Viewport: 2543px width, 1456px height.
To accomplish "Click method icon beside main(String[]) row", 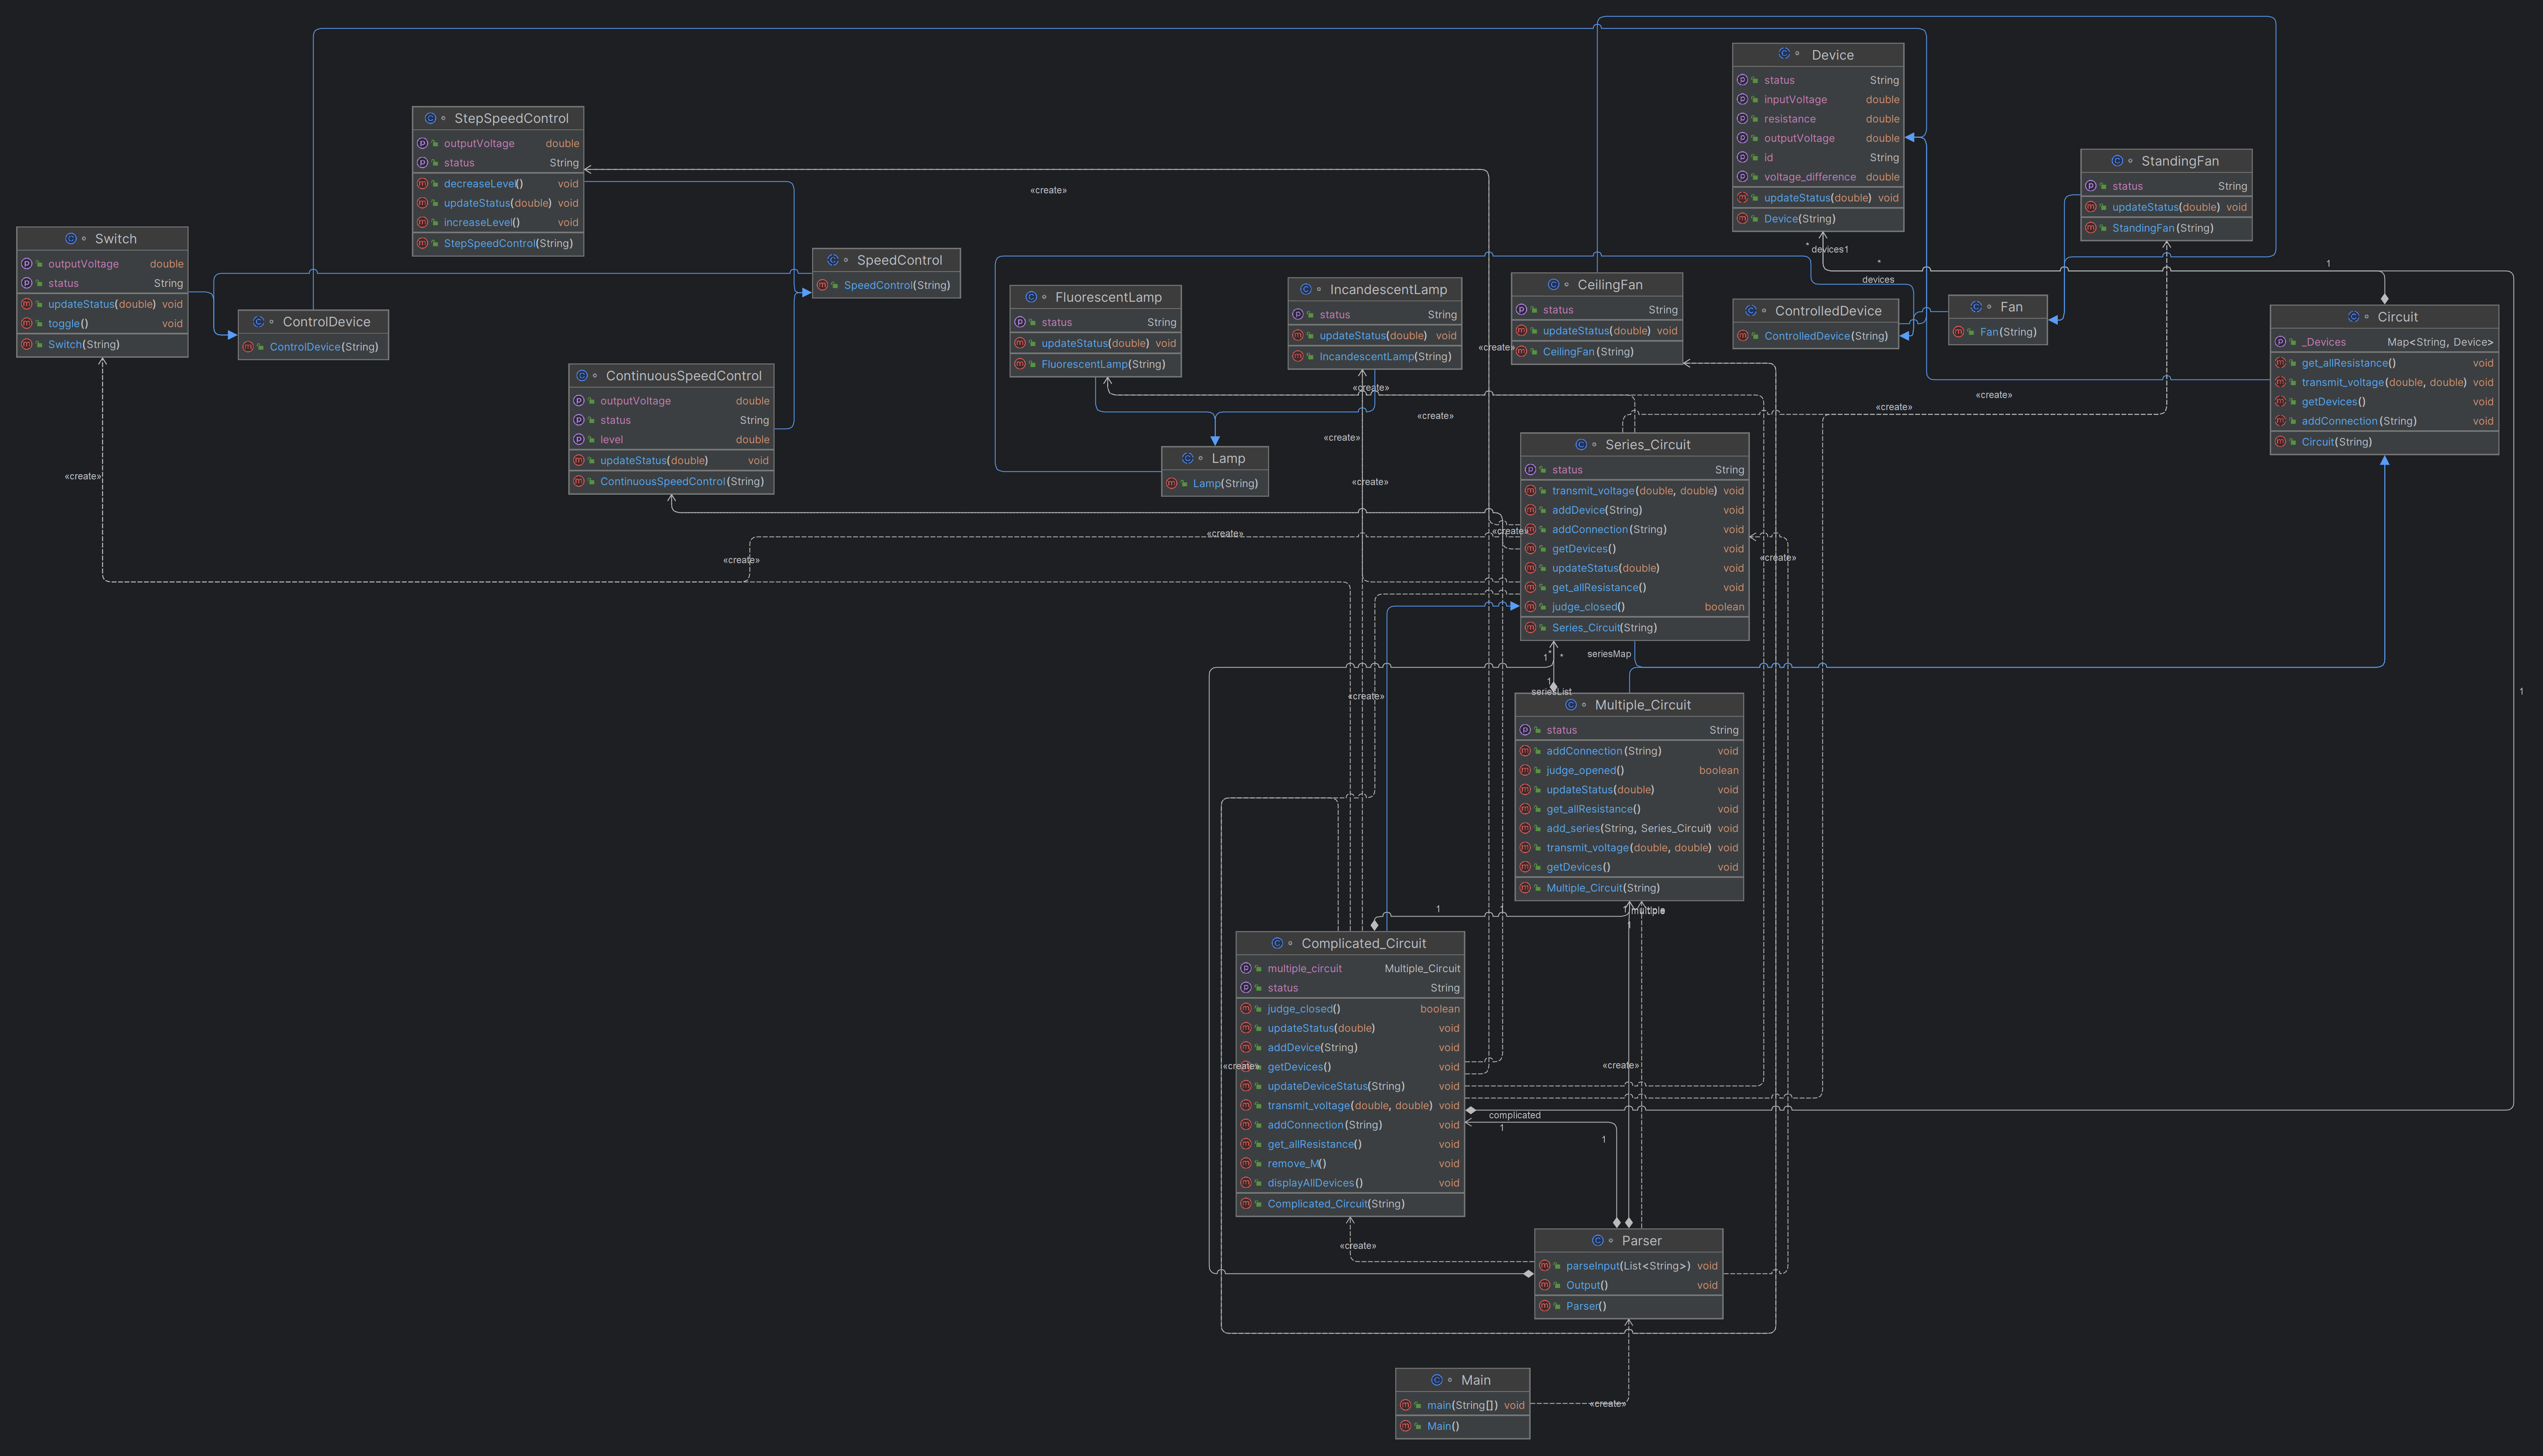I will 1406,1406.
